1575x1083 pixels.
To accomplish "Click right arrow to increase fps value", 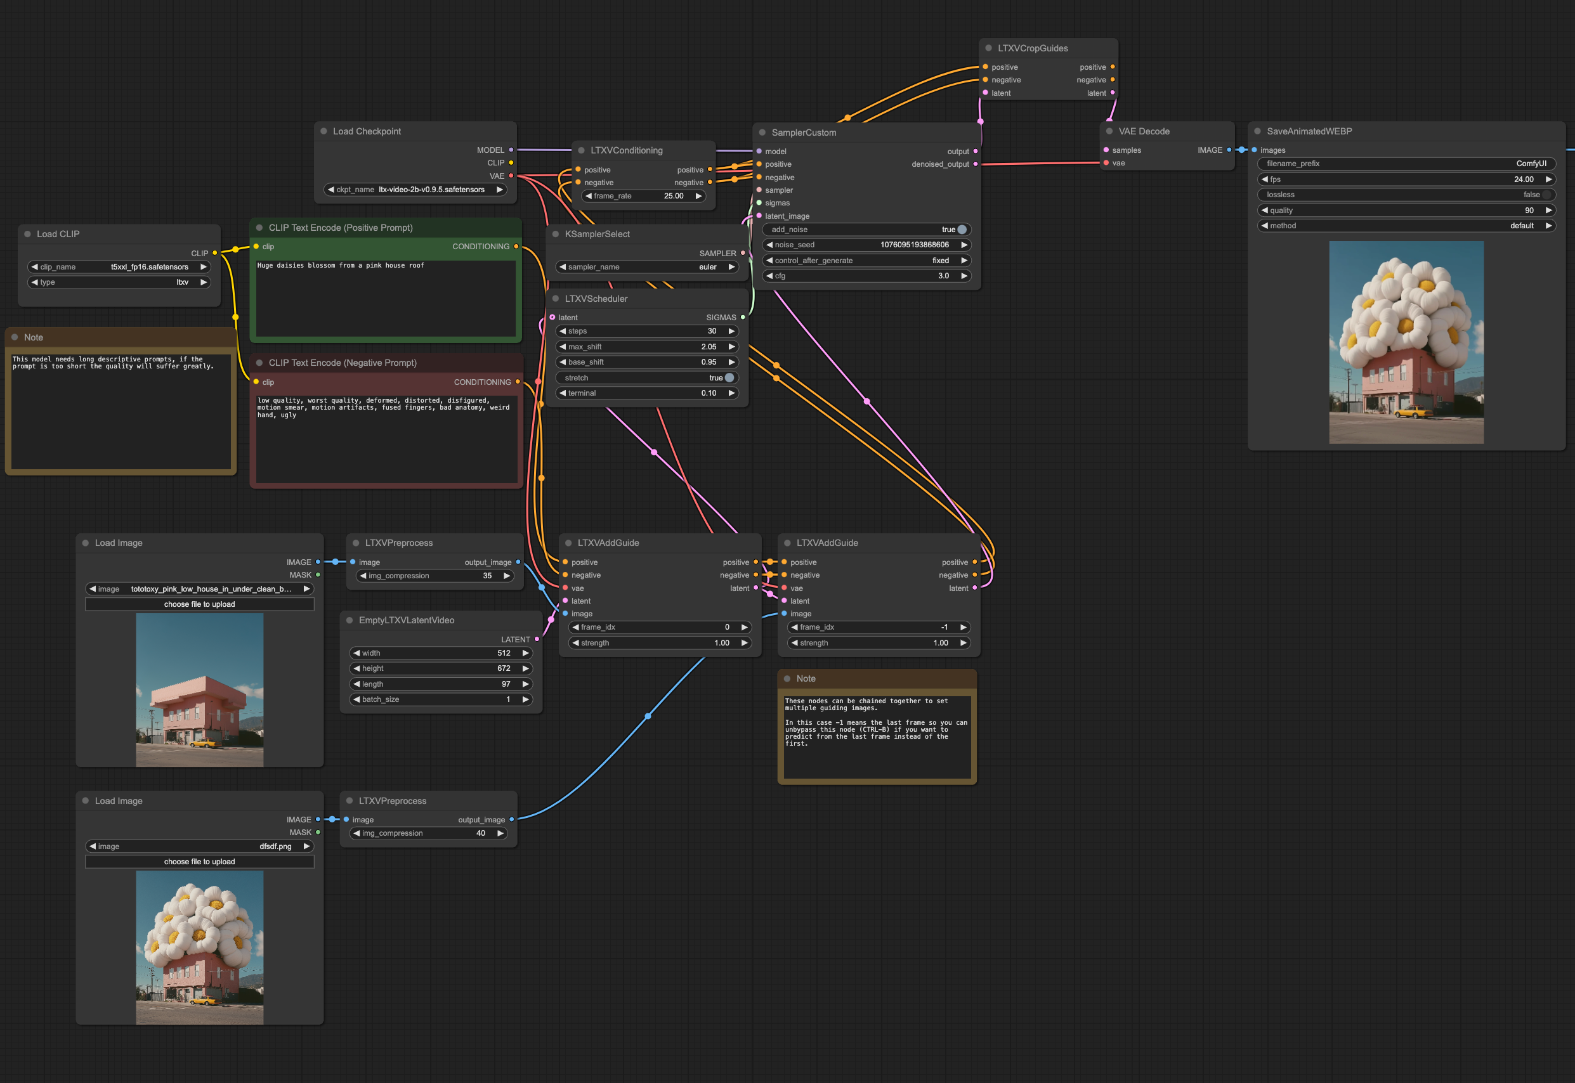I will tap(1548, 179).
